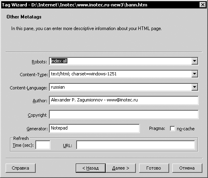
Task: Open the Content-Type dropdown arrow
Action: pyautogui.click(x=195, y=74)
